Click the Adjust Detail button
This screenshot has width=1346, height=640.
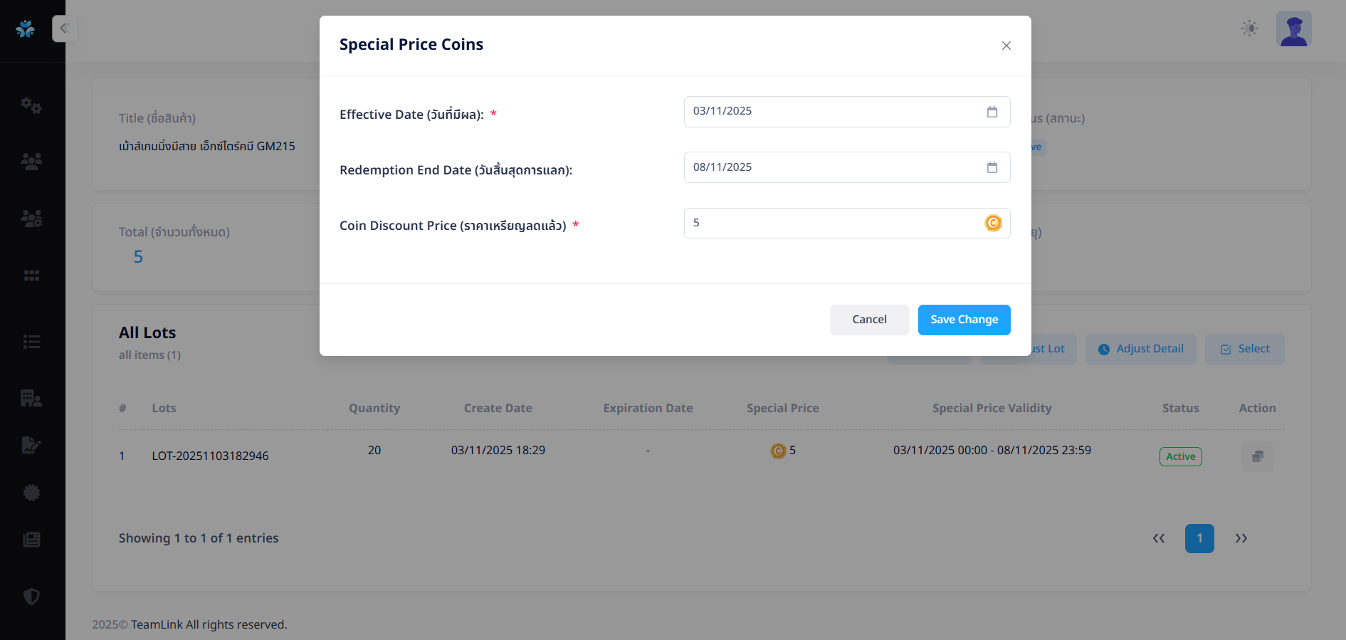(x=1140, y=349)
